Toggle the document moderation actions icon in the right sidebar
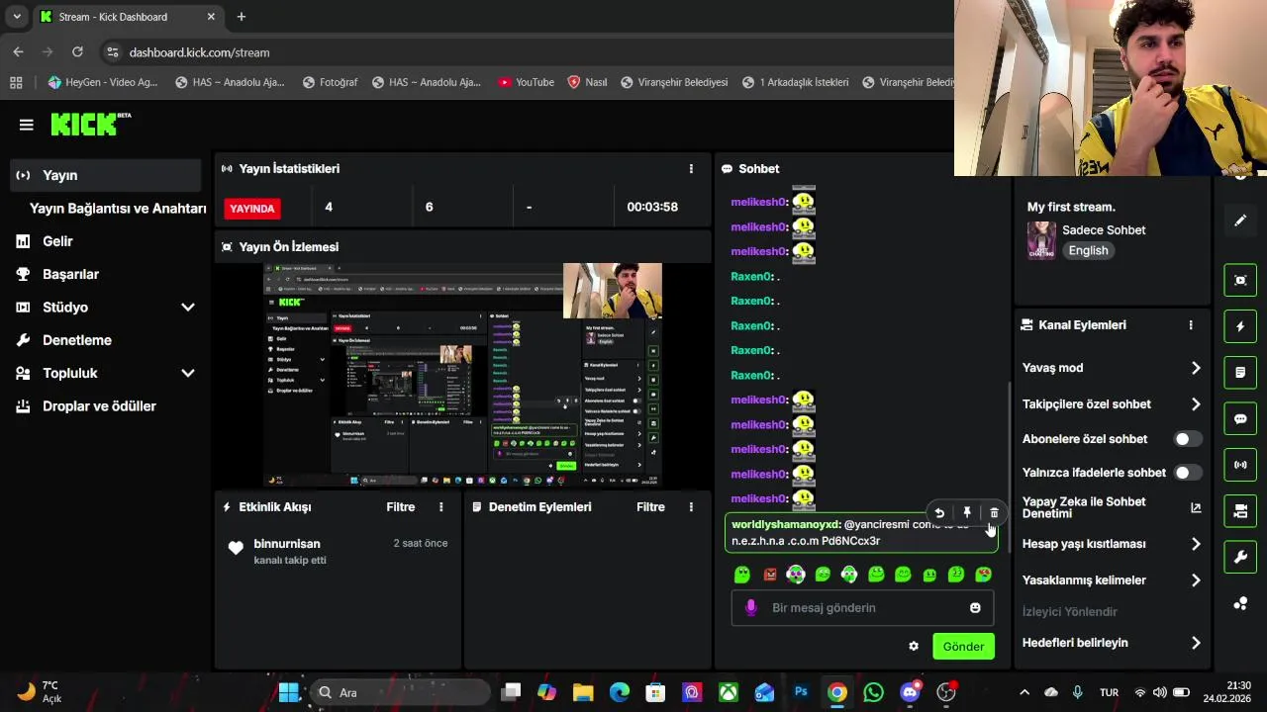 click(1240, 373)
